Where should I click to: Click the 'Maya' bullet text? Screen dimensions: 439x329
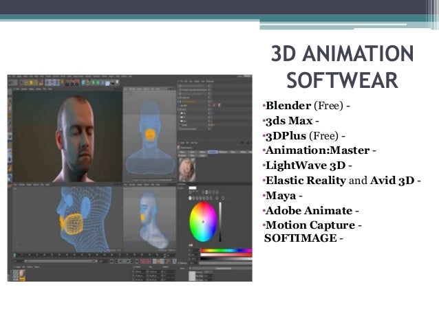(x=281, y=196)
